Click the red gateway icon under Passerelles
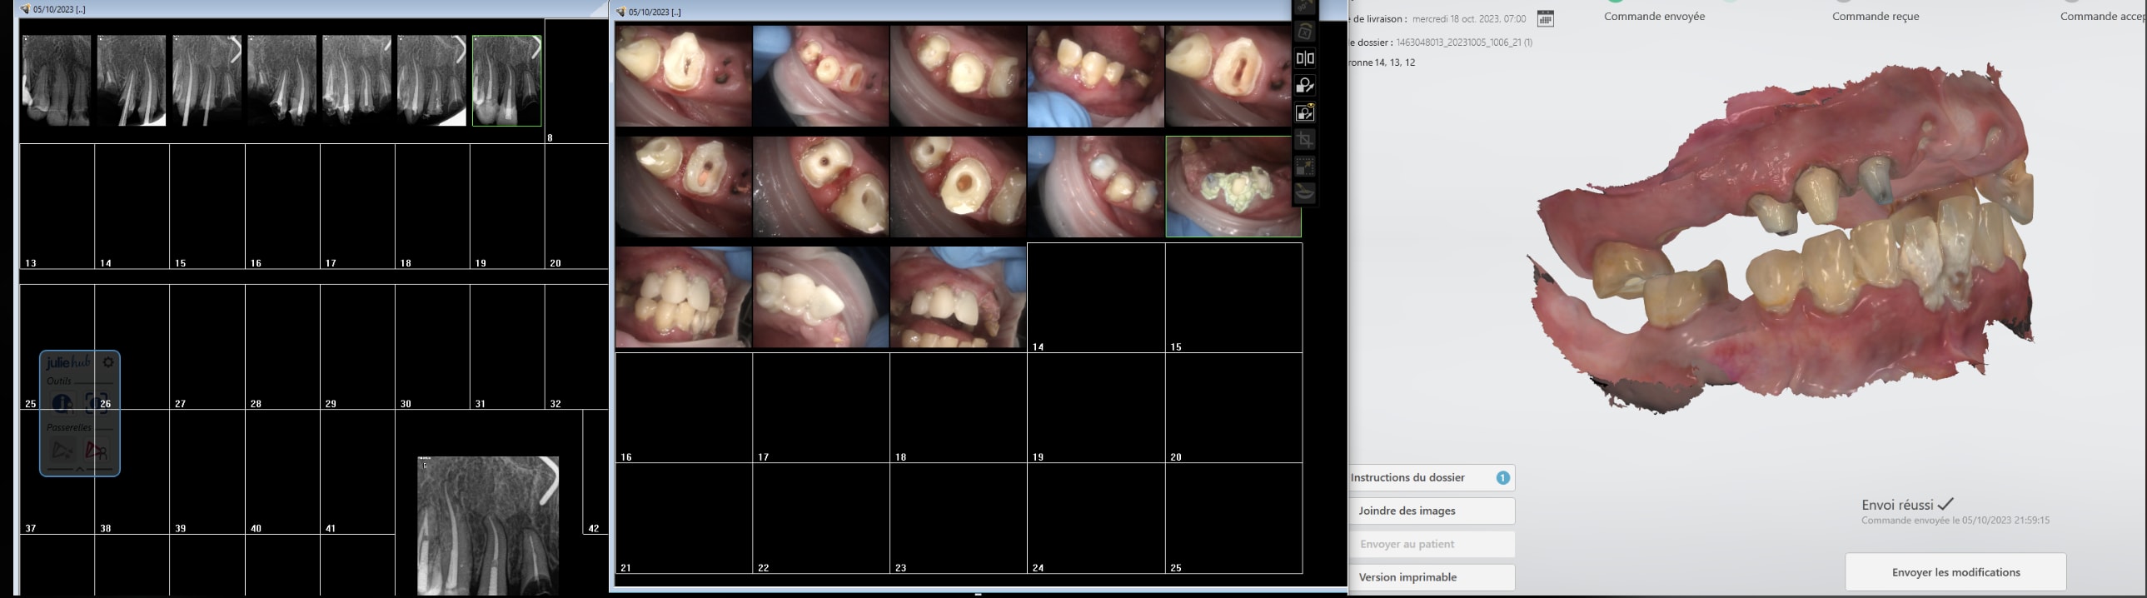The image size is (2147, 598). click(97, 451)
